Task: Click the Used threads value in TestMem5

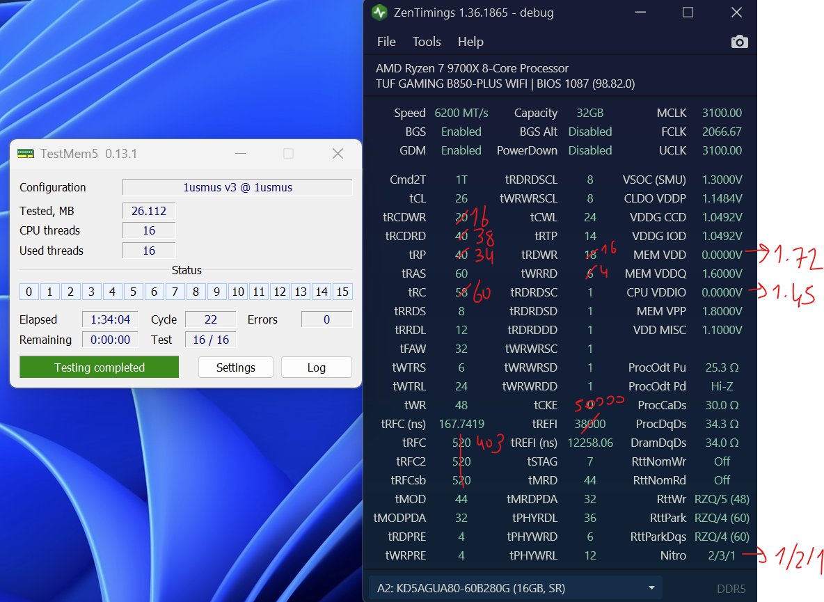Action: click(149, 251)
